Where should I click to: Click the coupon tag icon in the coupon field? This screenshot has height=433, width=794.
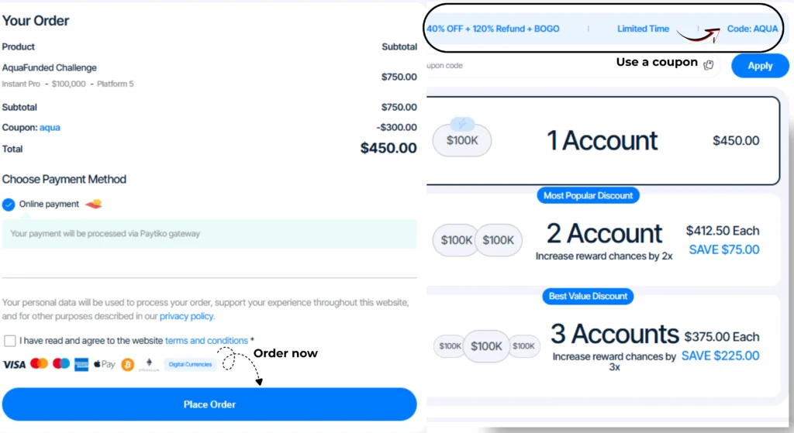point(708,65)
